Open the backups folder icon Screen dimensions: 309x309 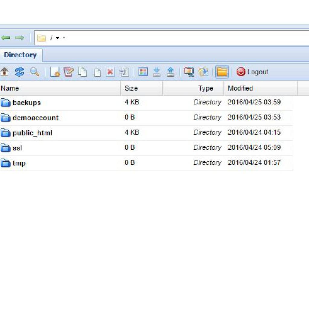point(6,102)
